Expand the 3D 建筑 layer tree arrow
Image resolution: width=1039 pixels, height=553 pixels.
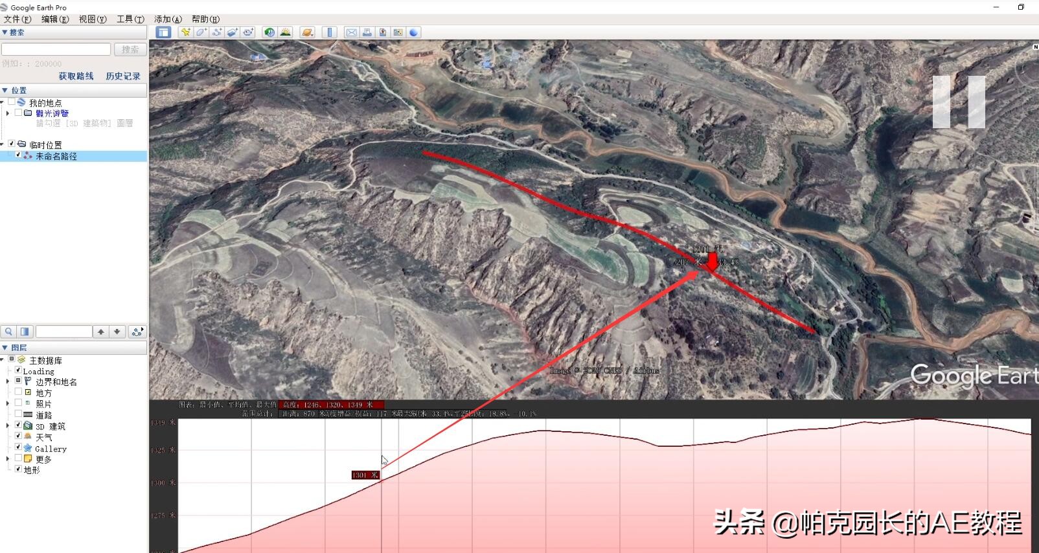coord(8,426)
